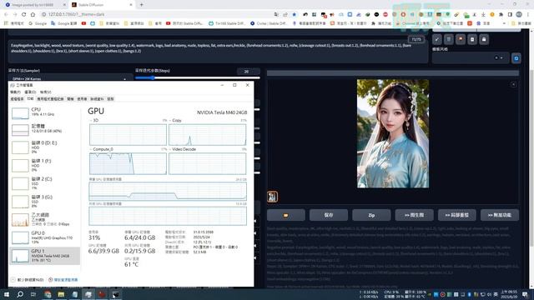Image resolution: width=534 pixels, height=300 pixels.
Task: Close the Stable Diffusion browser tab
Action: [x=131, y=5]
